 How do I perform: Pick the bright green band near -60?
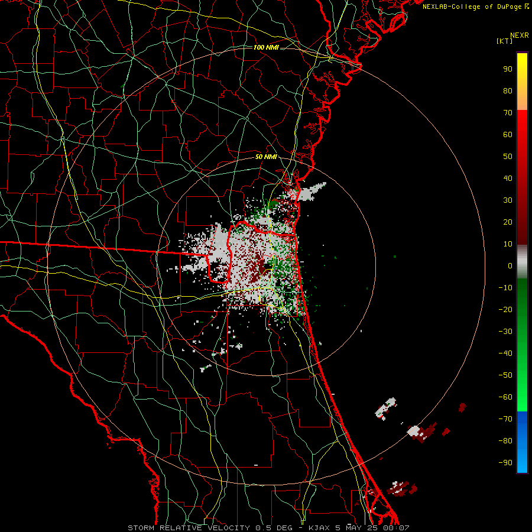[x=522, y=397]
